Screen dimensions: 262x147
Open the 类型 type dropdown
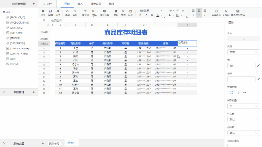coord(243,52)
